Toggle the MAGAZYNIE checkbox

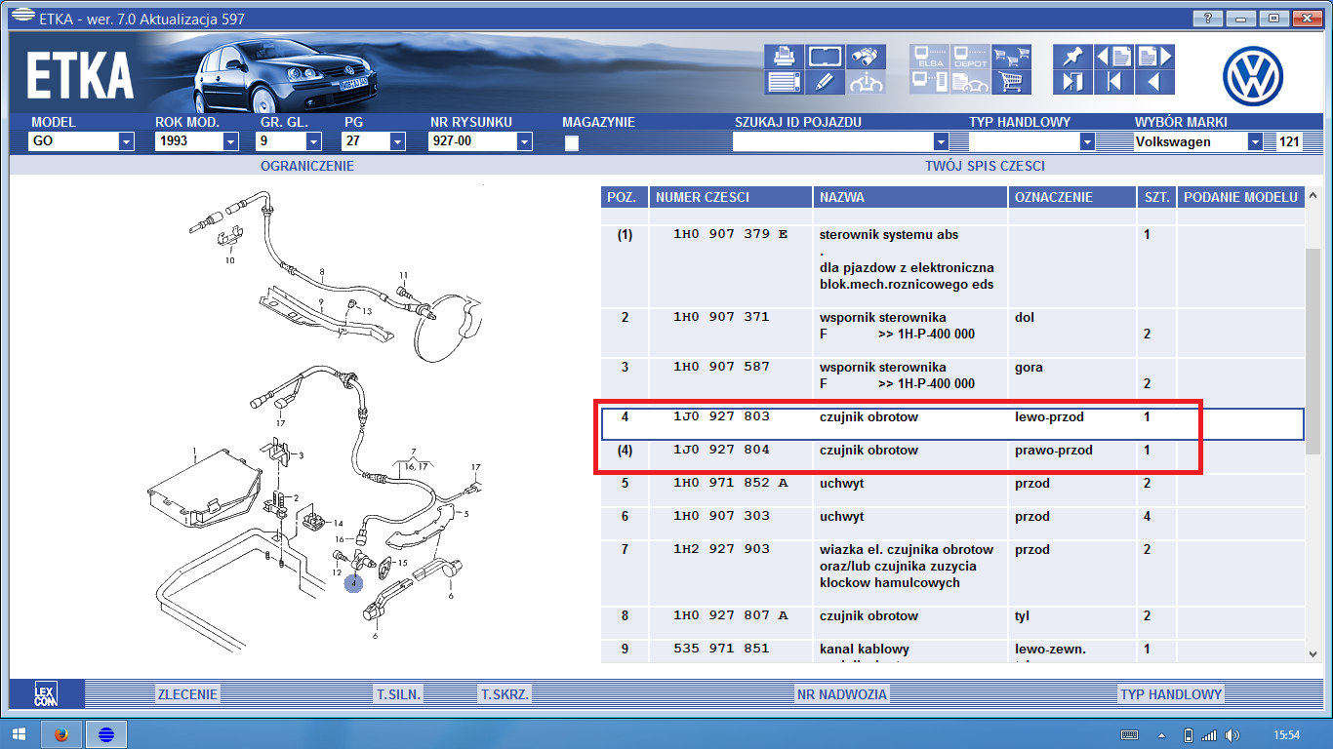pos(572,143)
